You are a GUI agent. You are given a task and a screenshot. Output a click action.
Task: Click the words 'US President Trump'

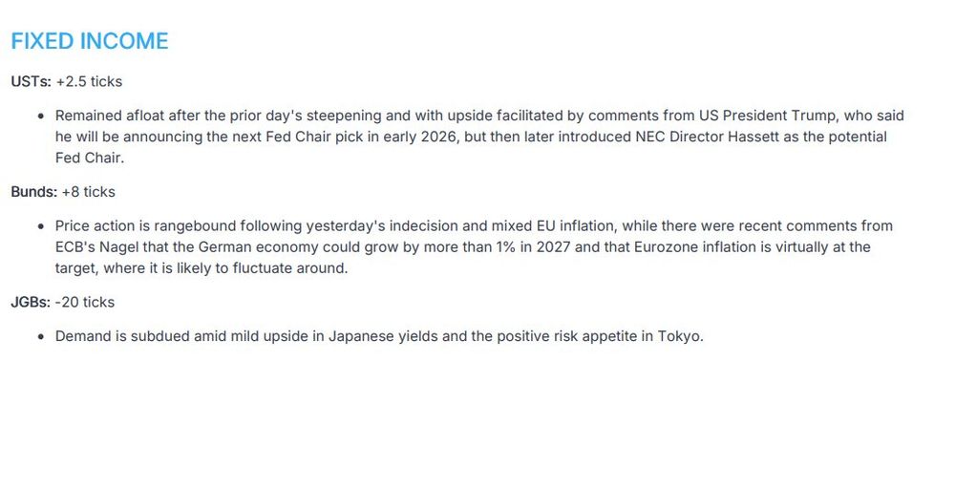point(760,116)
